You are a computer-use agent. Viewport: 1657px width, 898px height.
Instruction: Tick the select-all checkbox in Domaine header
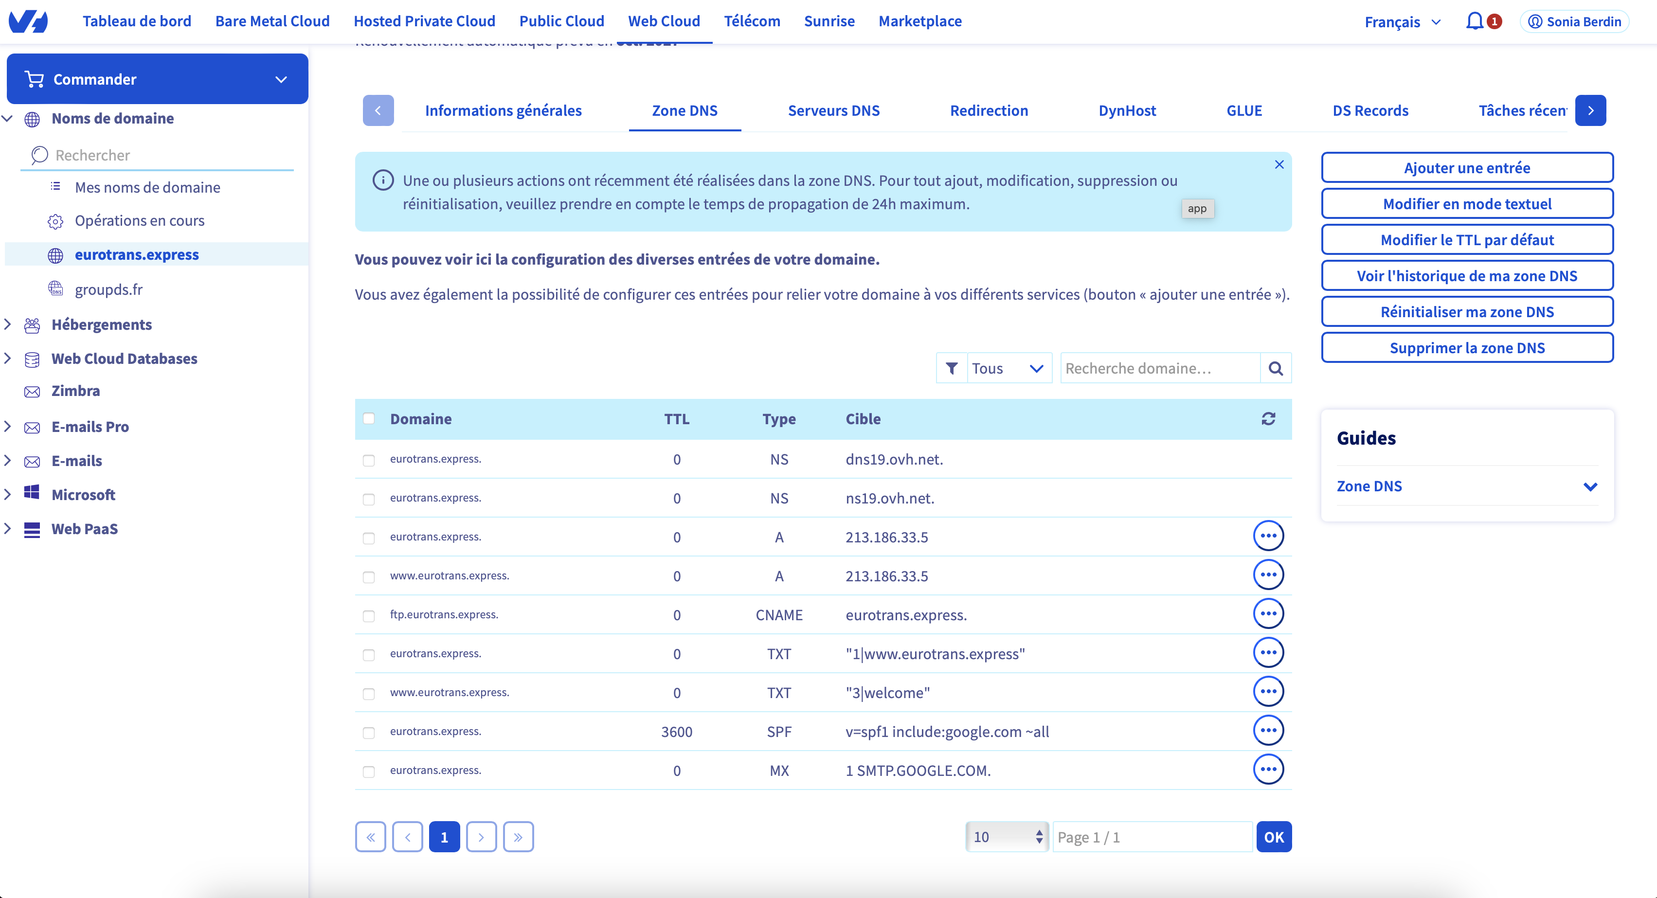coord(369,419)
